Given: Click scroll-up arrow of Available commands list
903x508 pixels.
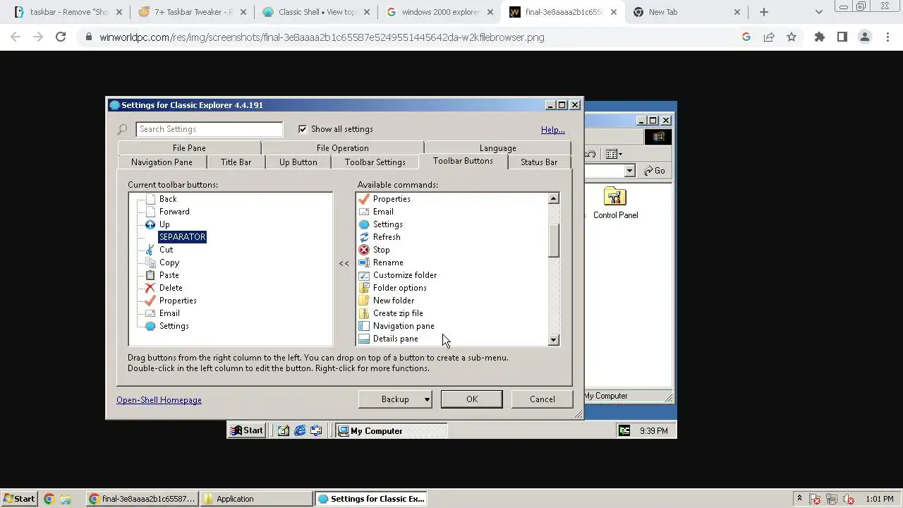Looking at the screenshot, I should point(553,199).
